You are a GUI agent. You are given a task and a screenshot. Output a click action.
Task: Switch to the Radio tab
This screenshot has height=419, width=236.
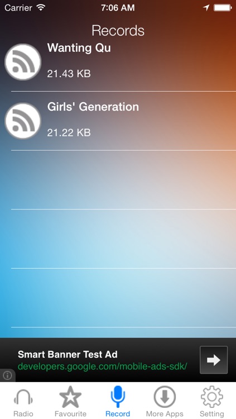[23, 401]
